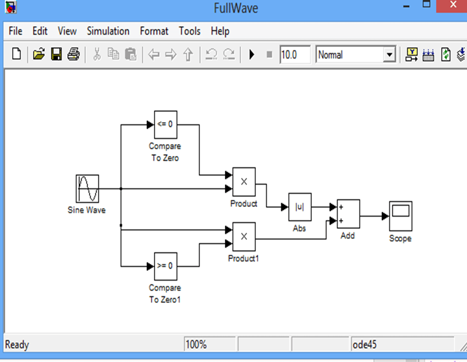Click the Add label under the sum block
467x362 pixels.
click(x=348, y=235)
